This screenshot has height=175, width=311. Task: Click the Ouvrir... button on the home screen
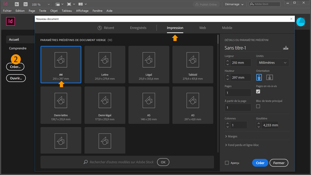coord(16,78)
